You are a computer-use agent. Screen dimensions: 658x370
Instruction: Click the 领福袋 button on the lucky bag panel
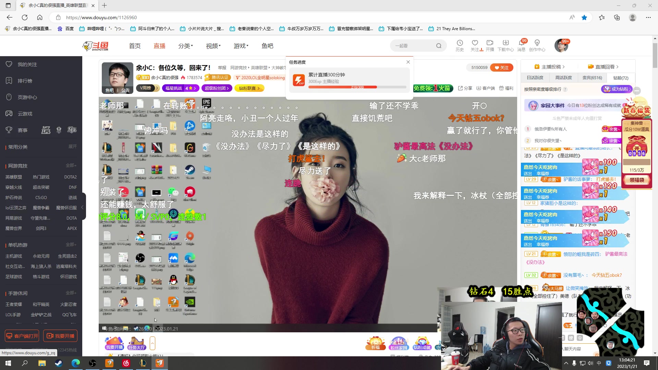(x=636, y=180)
